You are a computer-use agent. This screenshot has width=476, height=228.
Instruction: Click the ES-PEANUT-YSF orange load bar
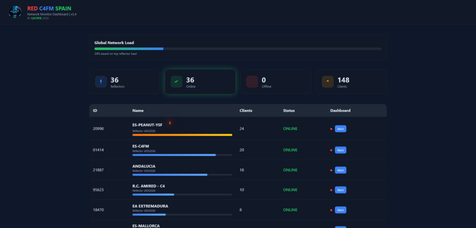click(182, 135)
